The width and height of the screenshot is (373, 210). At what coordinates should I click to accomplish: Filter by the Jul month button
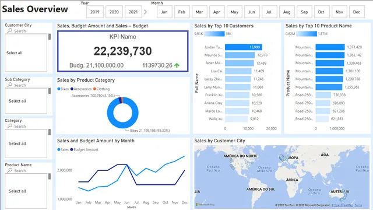click(269, 12)
